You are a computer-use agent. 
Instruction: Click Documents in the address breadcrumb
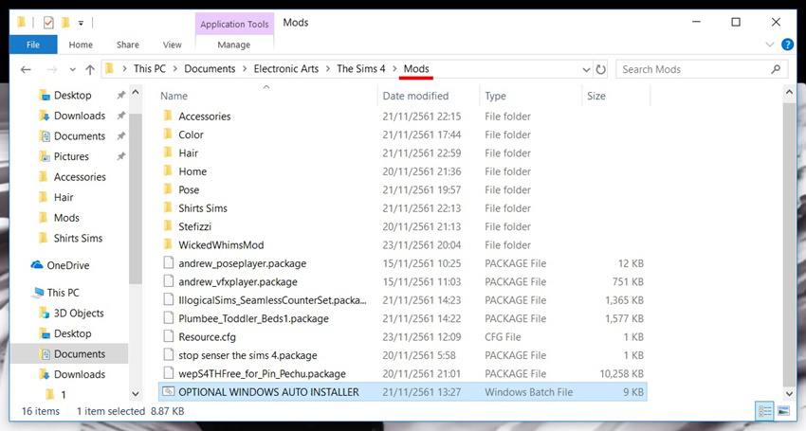pyautogui.click(x=210, y=69)
